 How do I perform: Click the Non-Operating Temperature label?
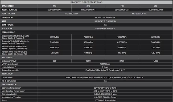[13, 91]
